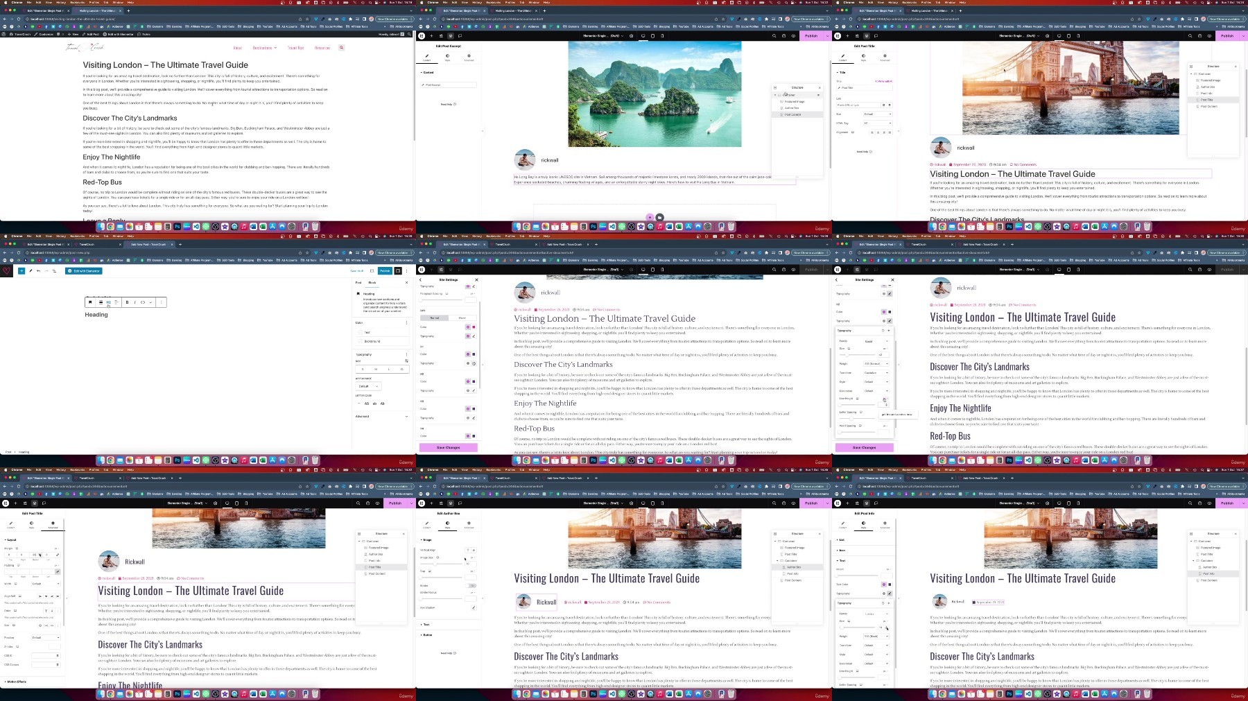This screenshot has height=701, width=1248.
Task: Choose uppercase AB letter case in Gutenberg sidebar
Action: click(x=367, y=404)
